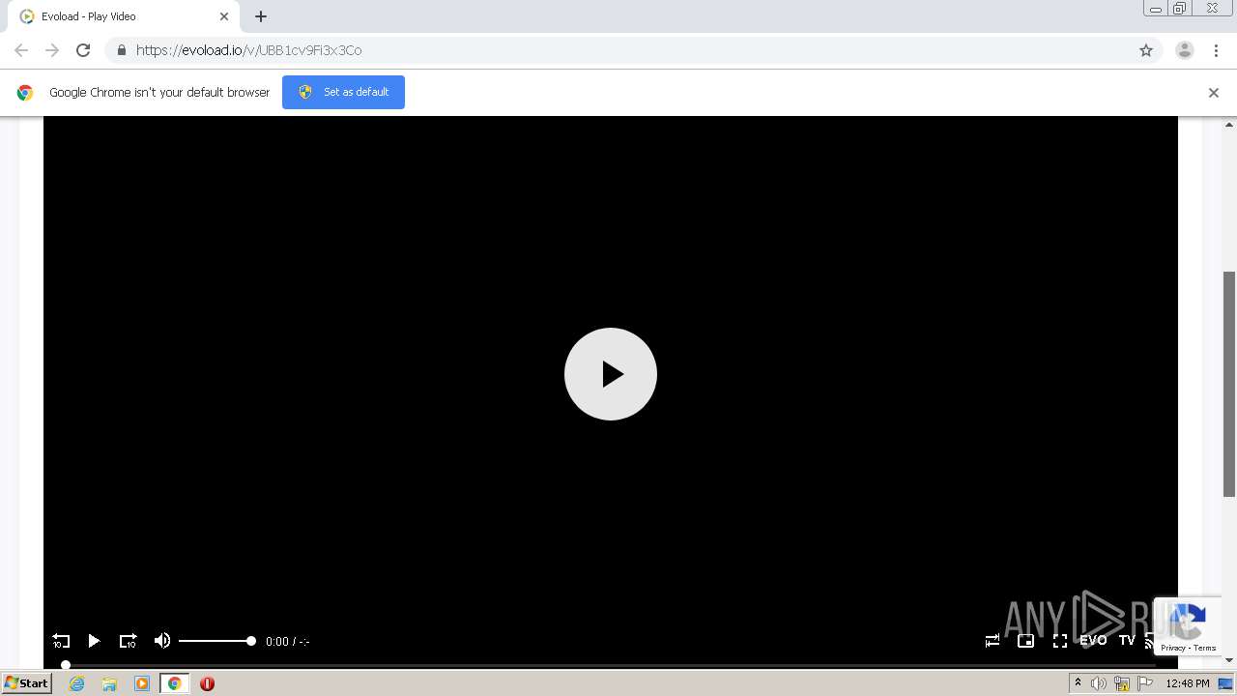
Task: Open the Chrome profile avatar menu
Action: 1185,50
